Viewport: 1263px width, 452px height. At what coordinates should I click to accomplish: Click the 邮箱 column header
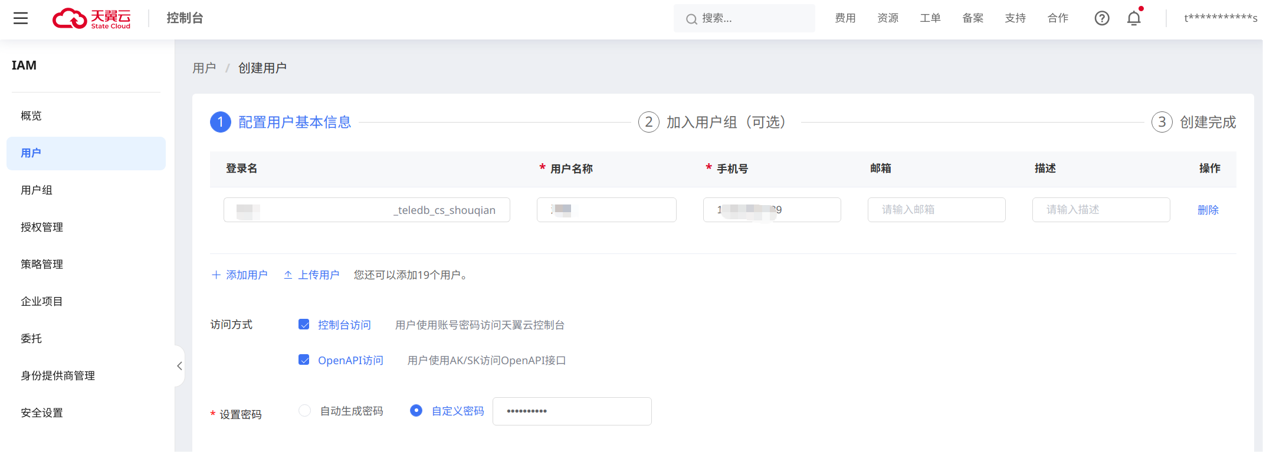point(881,169)
